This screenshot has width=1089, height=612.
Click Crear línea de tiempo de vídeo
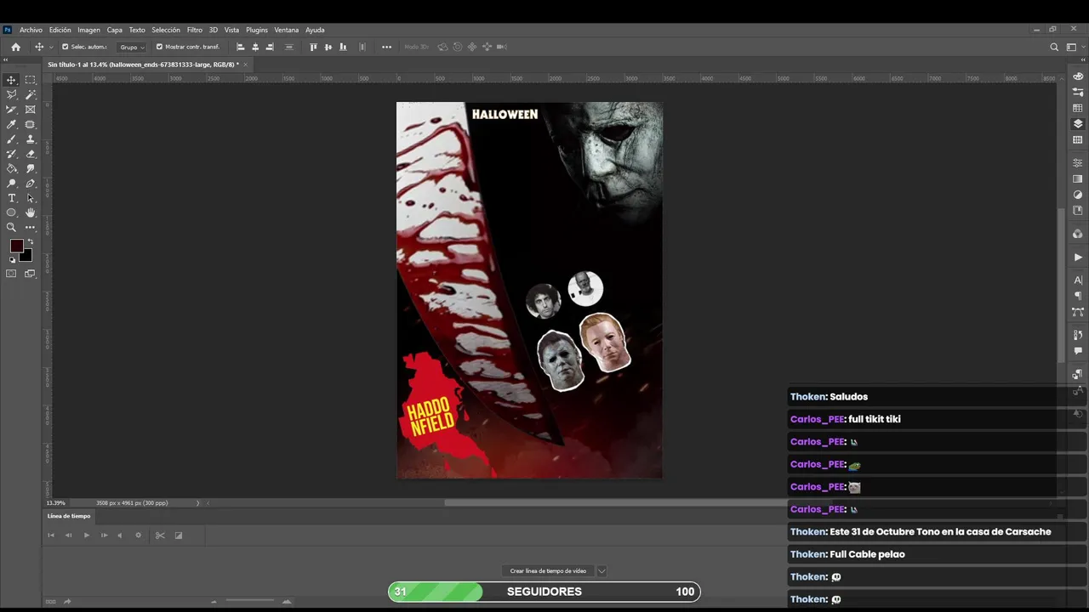(548, 571)
